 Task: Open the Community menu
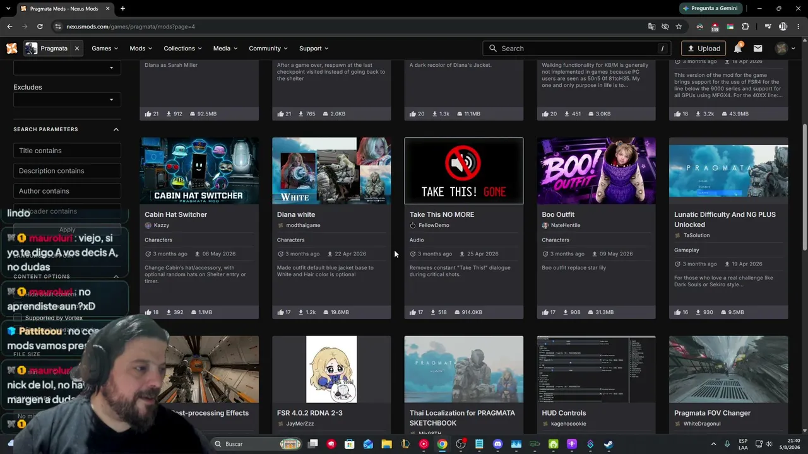(268, 49)
